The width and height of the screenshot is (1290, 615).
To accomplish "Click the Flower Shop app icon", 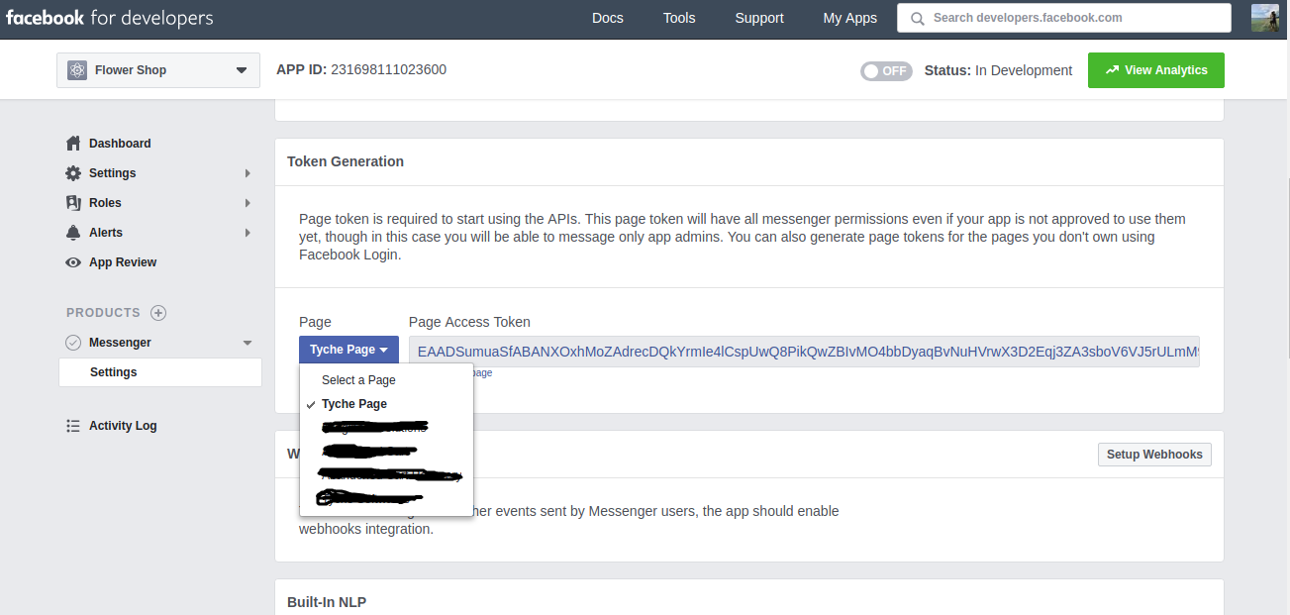I will tap(77, 70).
